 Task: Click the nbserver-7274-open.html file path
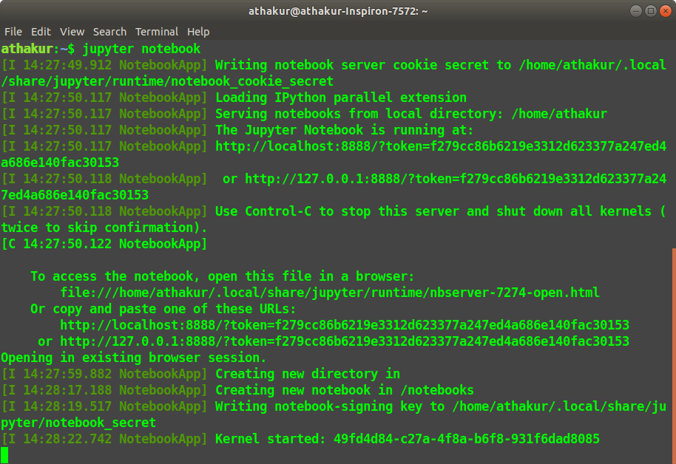point(333,292)
